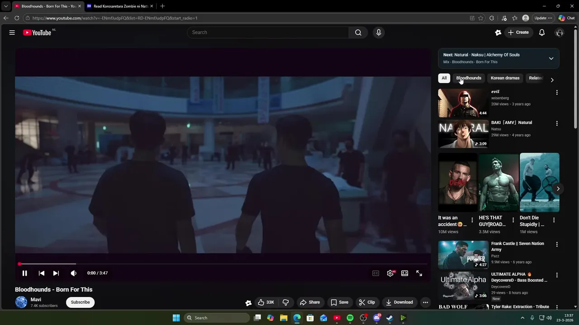Expand the Next up mix panel
This screenshot has width=579, height=325.
(x=551, y=58)
